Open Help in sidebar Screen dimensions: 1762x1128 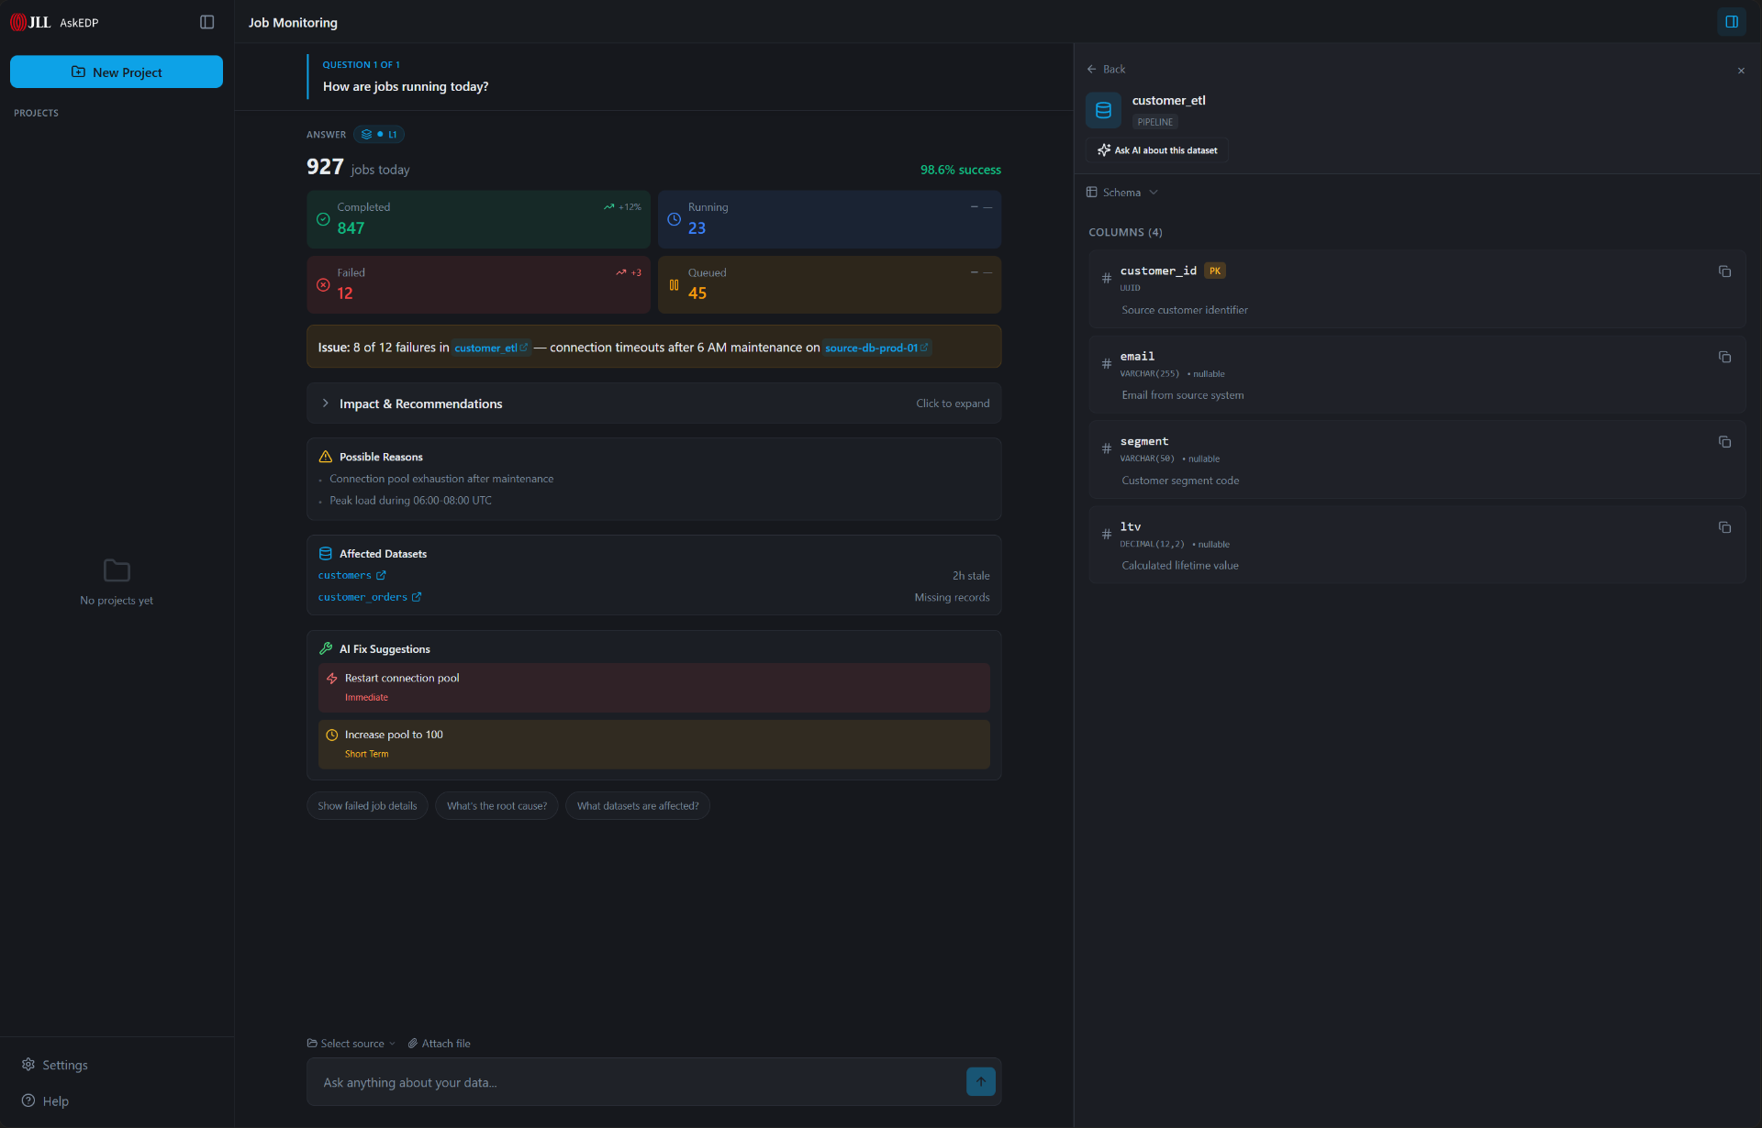pyautogui.click(x=45, y=1101)
